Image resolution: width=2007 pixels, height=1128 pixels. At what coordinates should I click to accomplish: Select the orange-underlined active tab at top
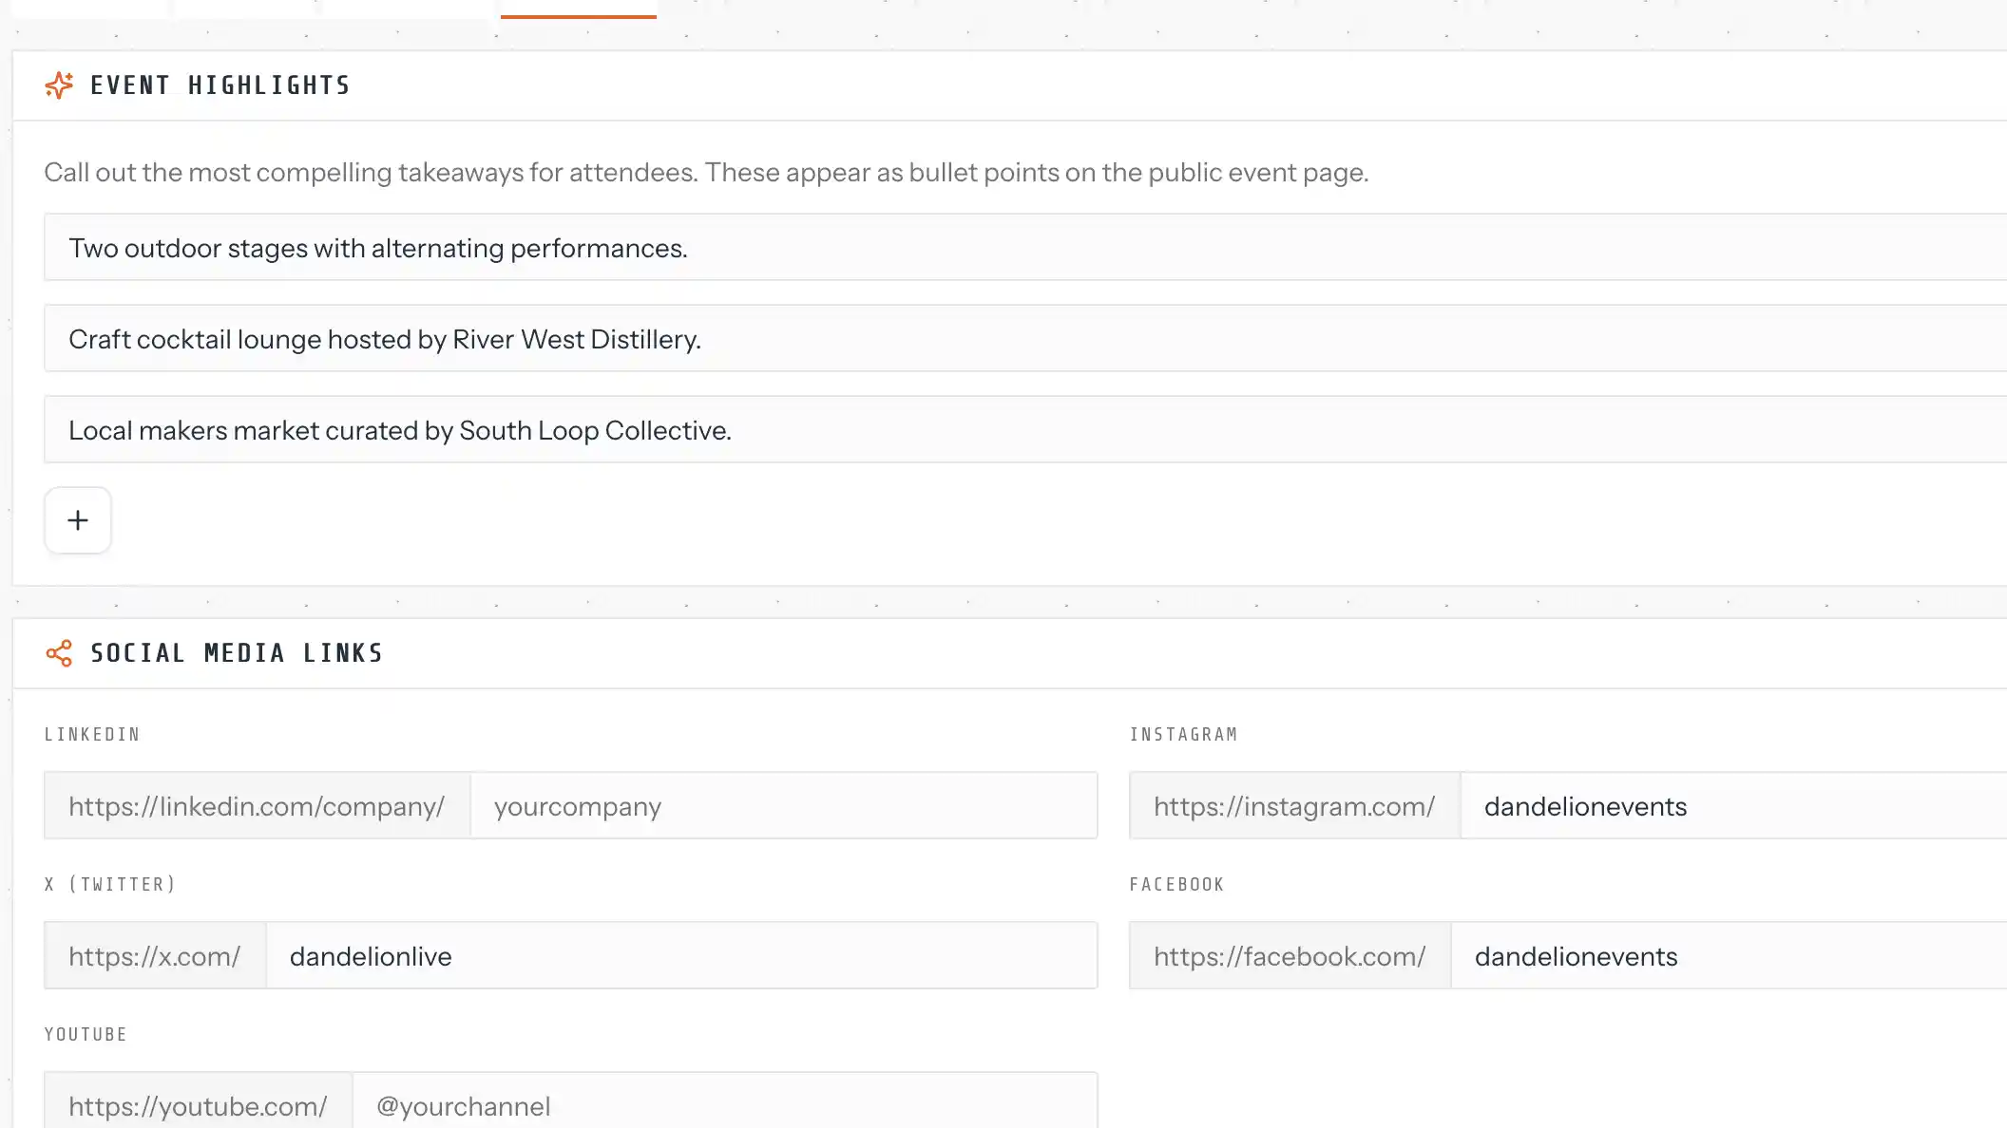click(578, 8)
